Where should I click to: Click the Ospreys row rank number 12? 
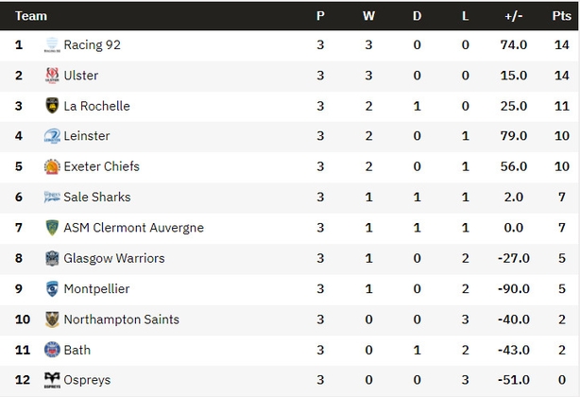coord(22,380)
